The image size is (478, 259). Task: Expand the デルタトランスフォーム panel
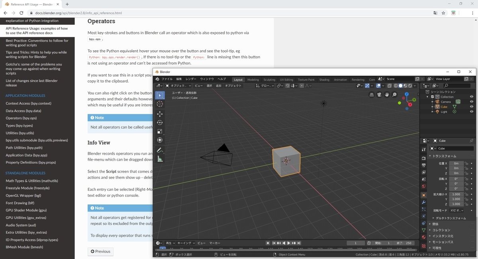click(449, 218)
